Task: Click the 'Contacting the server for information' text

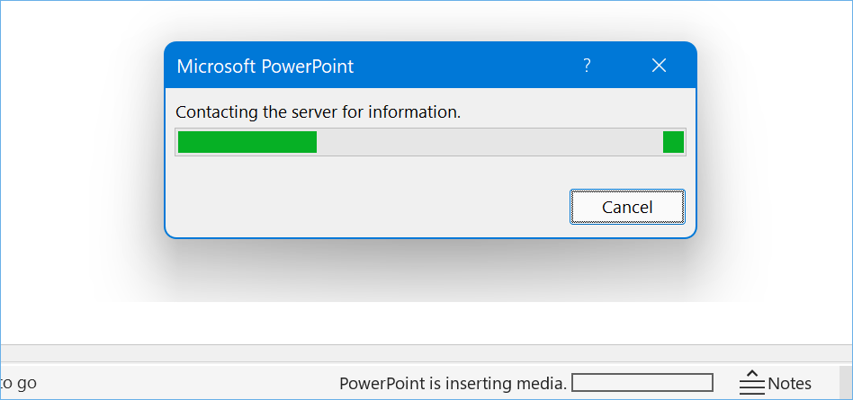Action: [318, 112]
